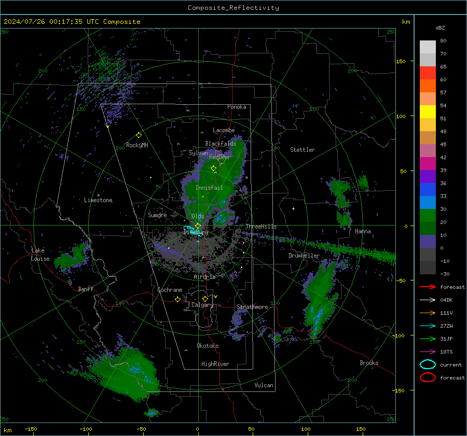Click the yellow diamond marker above Calgary
Screen dimensions: 467x436
pos(205,299)
